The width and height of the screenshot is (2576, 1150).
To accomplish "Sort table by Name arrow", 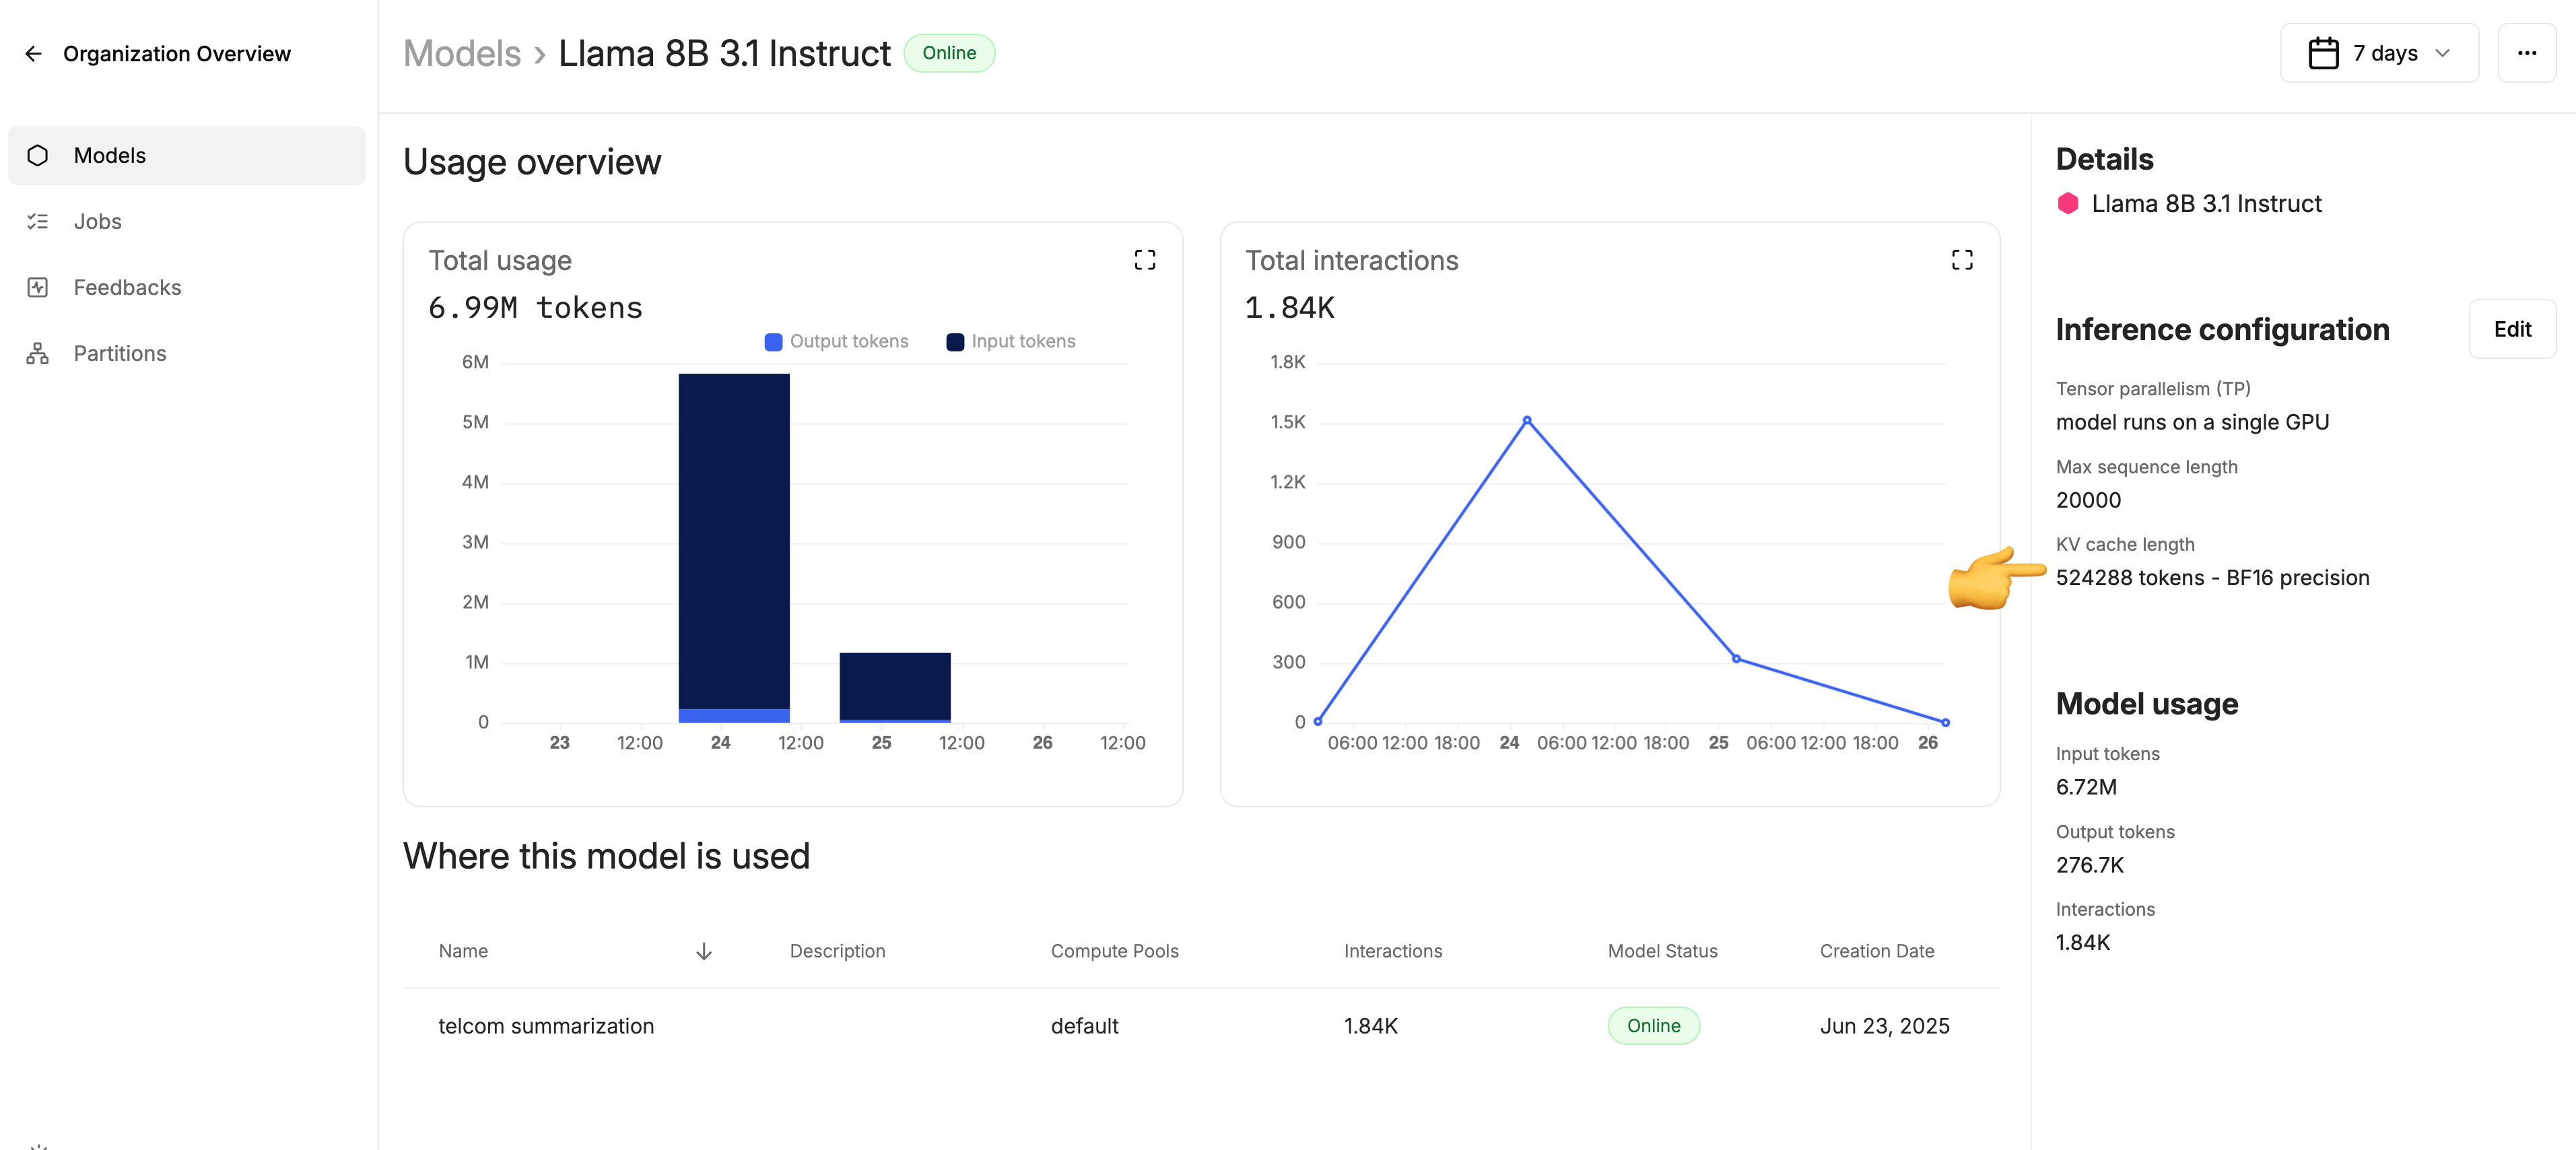I will pos(703,951).
